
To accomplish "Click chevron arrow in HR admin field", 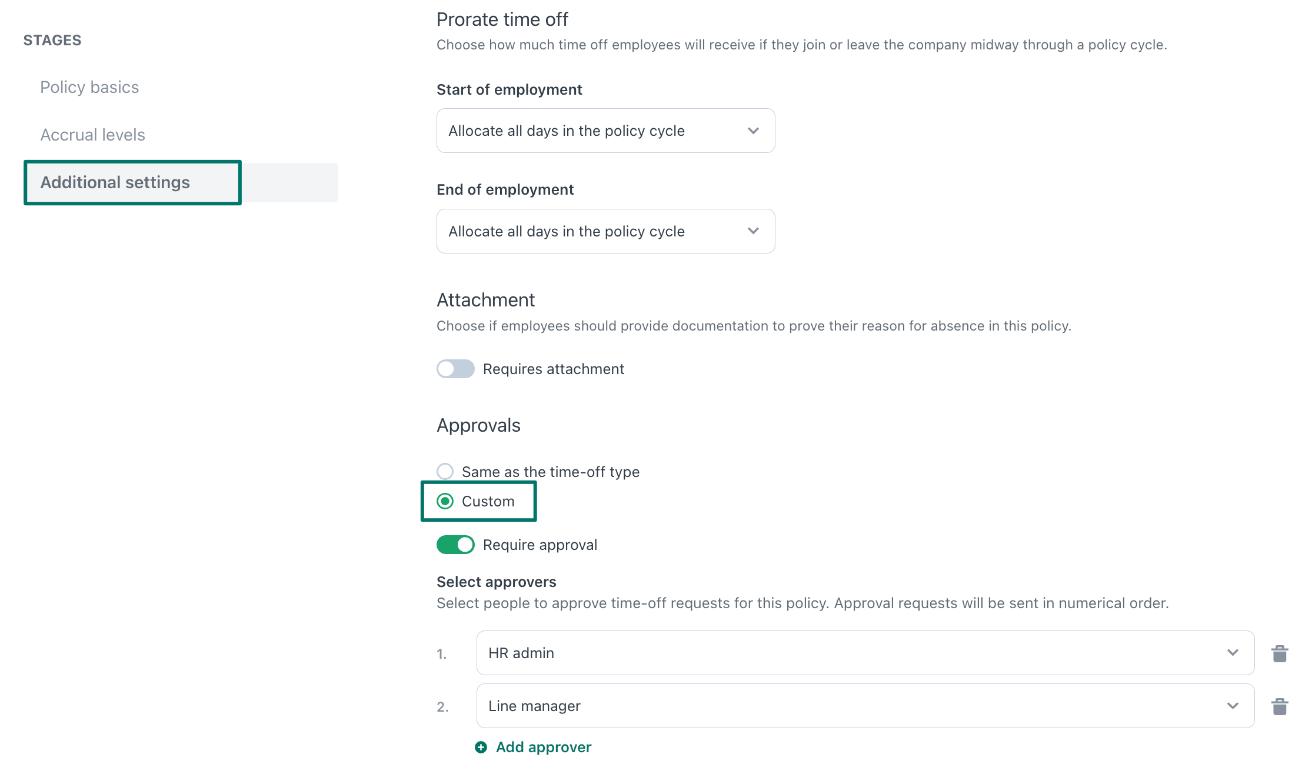I will (1233, 653).
